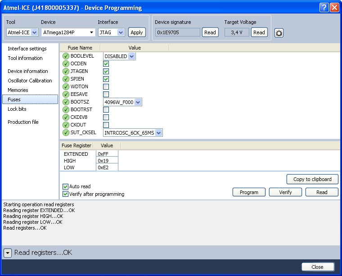
Task: Open the gear settings icon
Action: click(279, 33)
